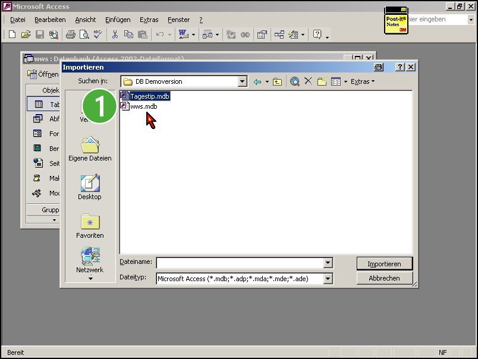Screen dimensions: 478x359
Task: Select the file Tagestip.mdb
Action: coord(145,96)
